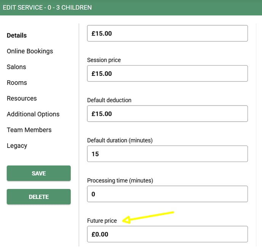
Task: Click the Future price label
Action: pos(102,221)
